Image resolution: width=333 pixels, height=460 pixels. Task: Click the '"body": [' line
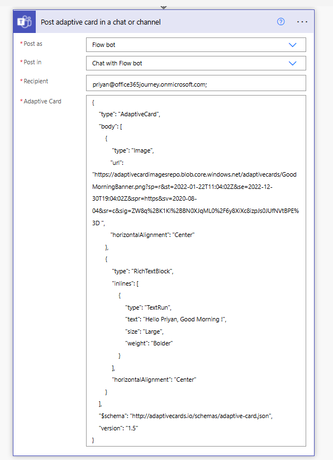point(110,126)
